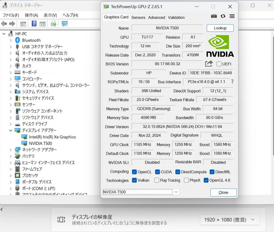Image resolution: width=274 pixels, height=232 pixels.
Task: Click the Device Manager forward arrow
Action: point(12,24)
